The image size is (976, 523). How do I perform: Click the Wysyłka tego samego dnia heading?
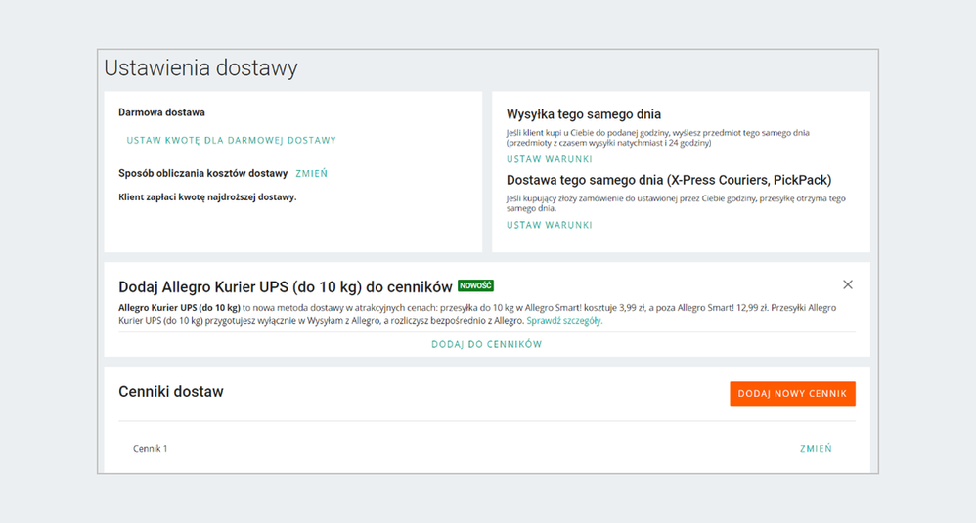(x=584, y=114)
